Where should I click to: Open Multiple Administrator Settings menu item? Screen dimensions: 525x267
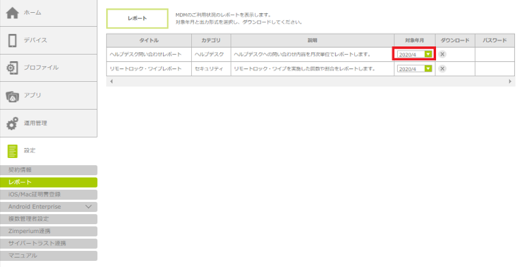[48, 219]
